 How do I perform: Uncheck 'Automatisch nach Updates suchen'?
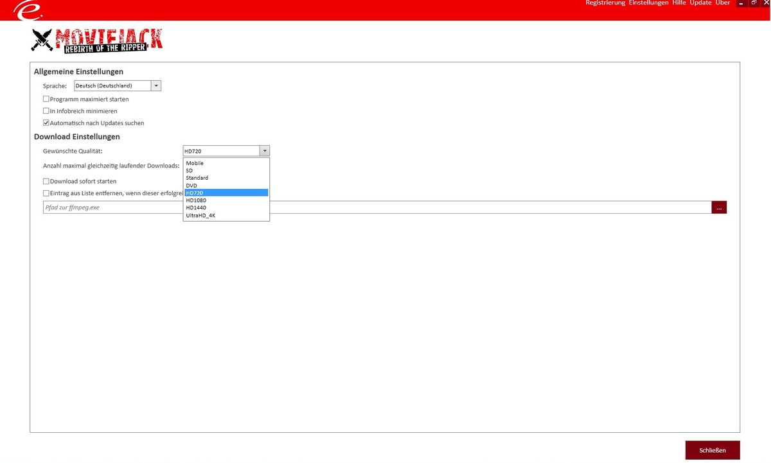[46, 123]
